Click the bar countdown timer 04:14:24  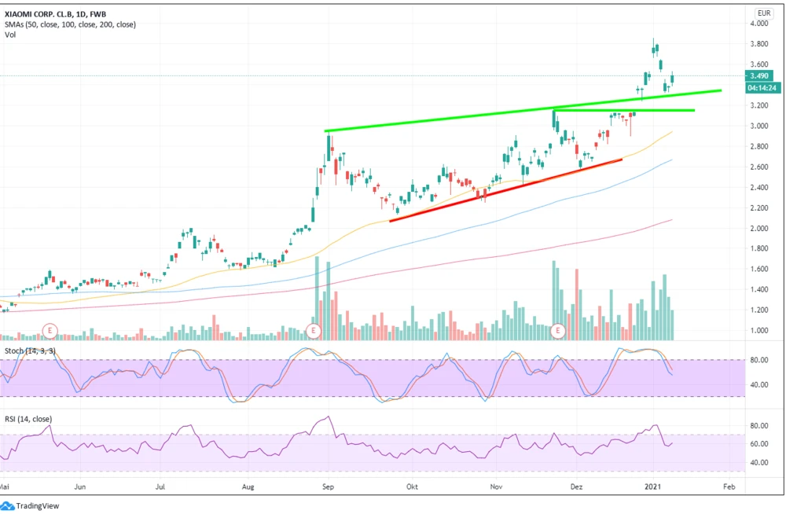click(x=762, y=87)
